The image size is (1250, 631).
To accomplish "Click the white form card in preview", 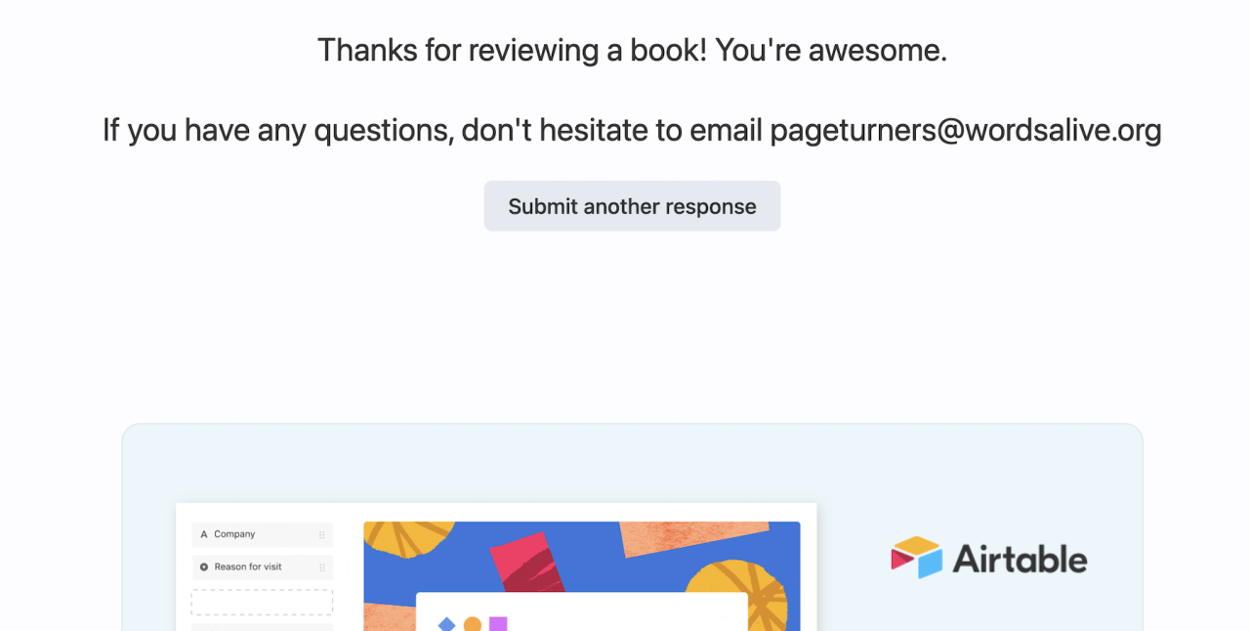I will [581, 611].
